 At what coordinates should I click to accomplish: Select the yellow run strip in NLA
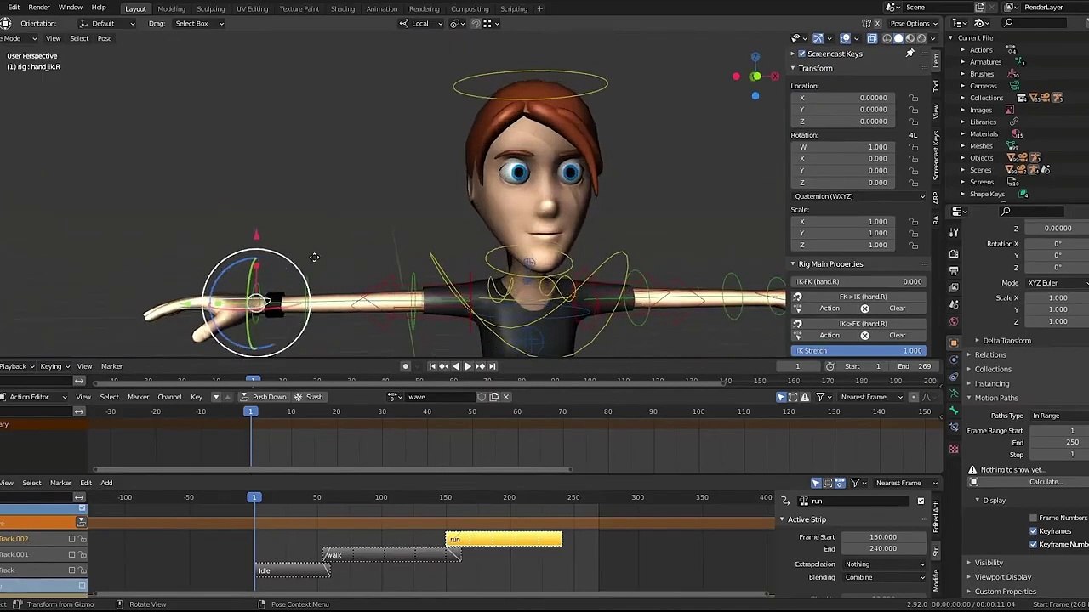pyautogui.click(x=504, y=539)
